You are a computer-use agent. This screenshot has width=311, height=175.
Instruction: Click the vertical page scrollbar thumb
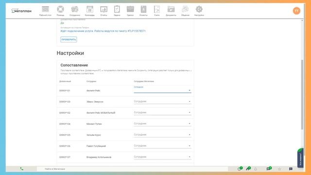tap(302, 95)
